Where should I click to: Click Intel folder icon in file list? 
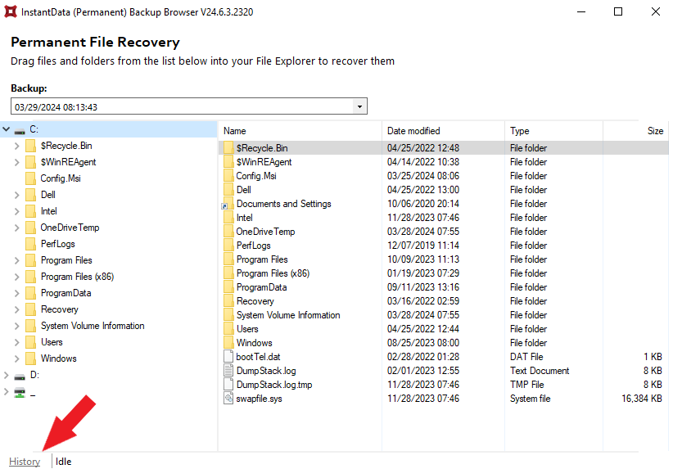228,218
